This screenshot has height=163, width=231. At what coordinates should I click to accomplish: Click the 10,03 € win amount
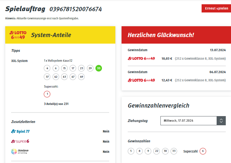tap(167, 59)
